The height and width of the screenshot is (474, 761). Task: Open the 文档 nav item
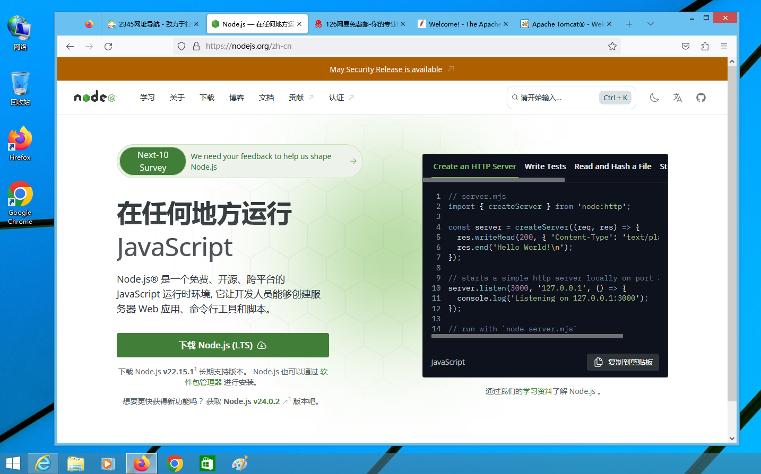pos(266,98)
